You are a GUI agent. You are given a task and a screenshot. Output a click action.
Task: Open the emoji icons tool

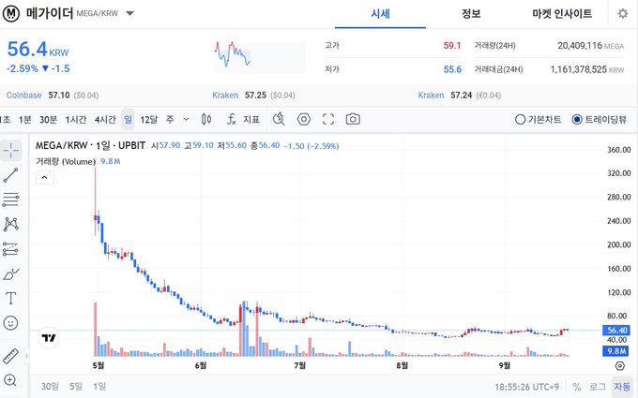[x=11, y=323]
